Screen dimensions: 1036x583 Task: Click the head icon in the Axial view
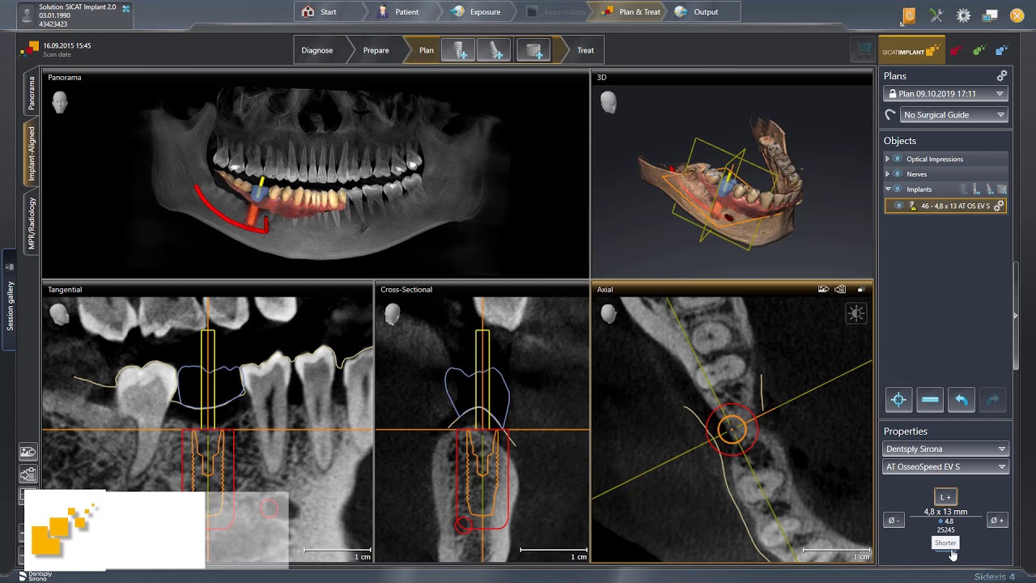pos(609,313)
